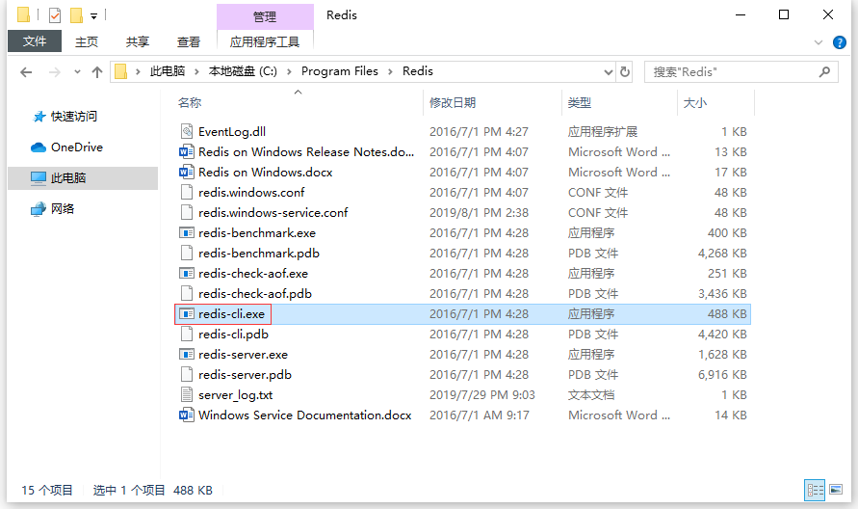Navigate to Program Files breadcrumb
The height and width of the screenshot is (509, 858).
point(340,71)
